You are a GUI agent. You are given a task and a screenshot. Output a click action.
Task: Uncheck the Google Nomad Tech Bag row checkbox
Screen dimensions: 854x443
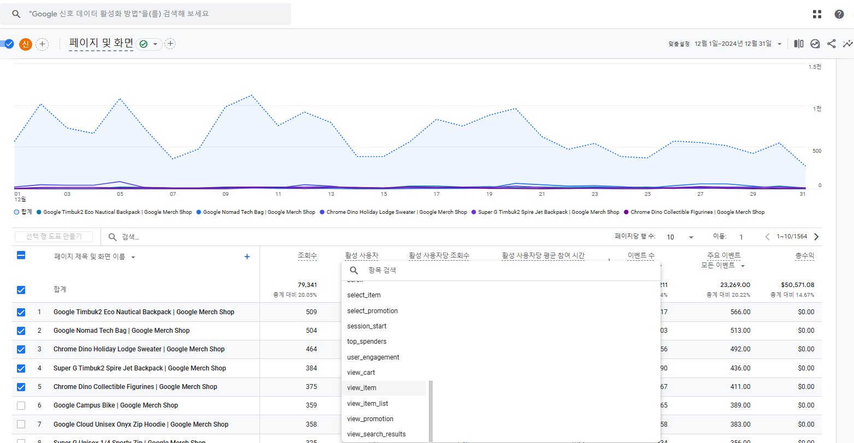tap(21, 331)
